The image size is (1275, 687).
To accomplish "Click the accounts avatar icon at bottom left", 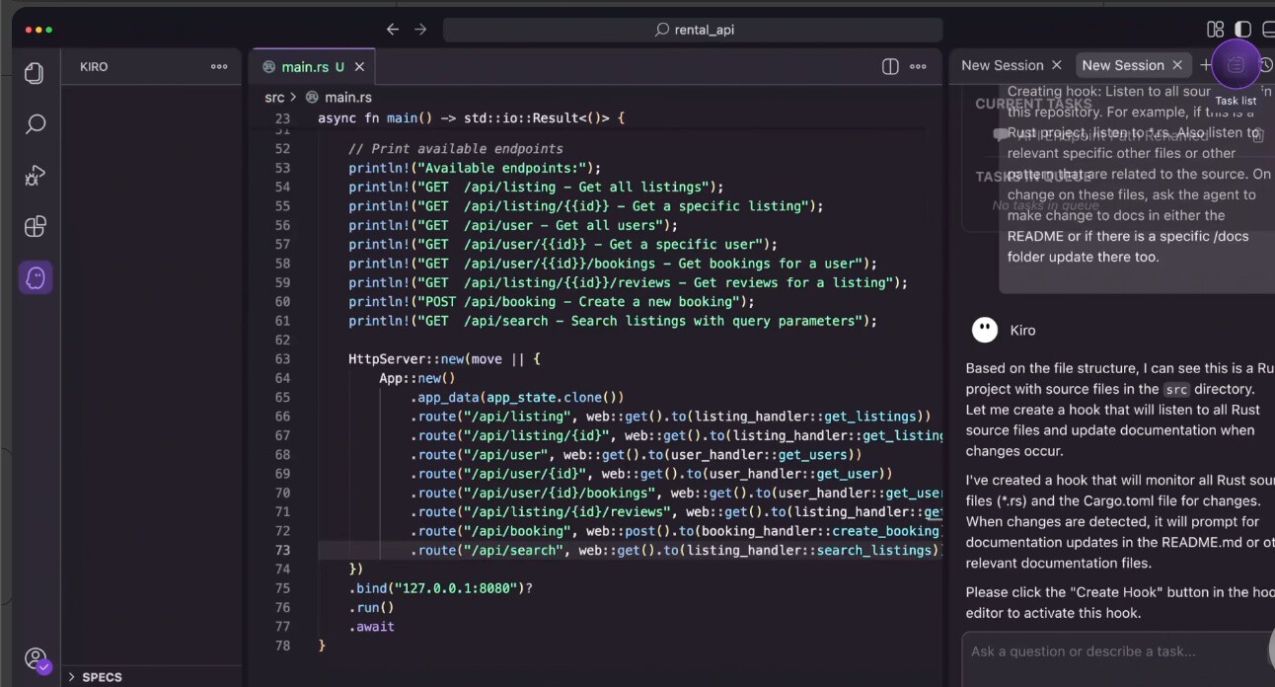I will [37, 658].
